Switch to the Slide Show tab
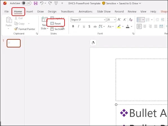This screenshot has width=168, height=126. (104, 12)
